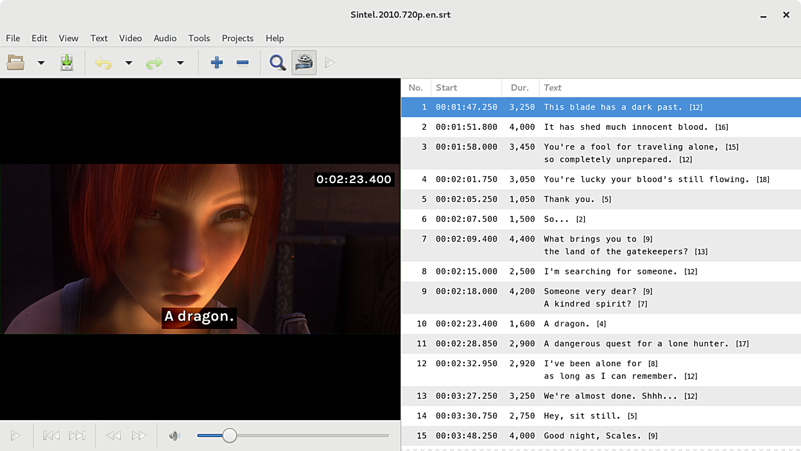Screen dimensions: 801x451
Task: Open find using magnifier icon
Action: (x=277, y=62)
